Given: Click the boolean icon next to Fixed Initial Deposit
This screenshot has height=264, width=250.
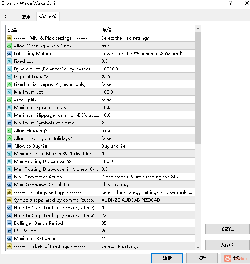Looking at the screenshot, I should click(10, 84).
